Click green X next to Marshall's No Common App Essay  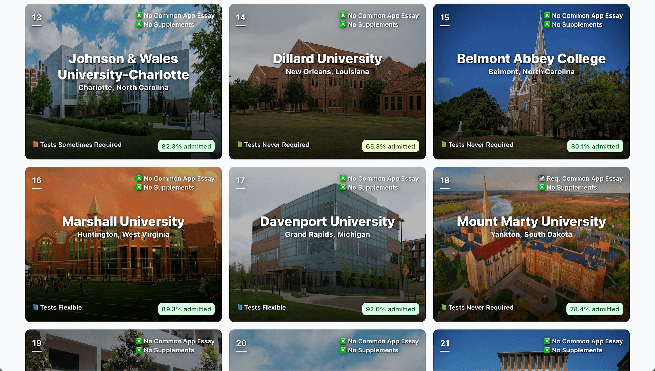coord(139,178)
